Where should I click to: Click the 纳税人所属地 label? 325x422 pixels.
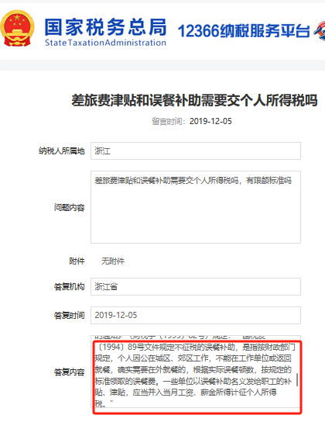pyautogui.click(x=62, y=150)
